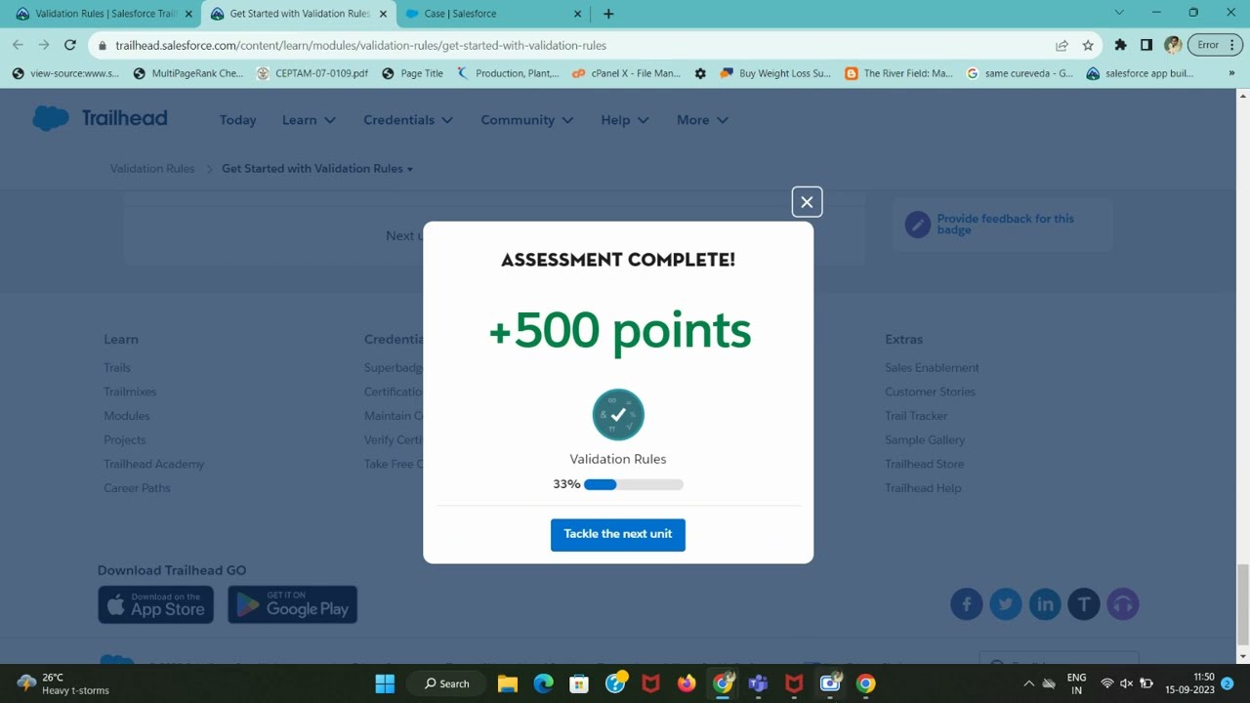The width and height of the screenshot is (1250, 703).
Task: Show more bookmarks overflow chevron
Action: 1231,73
